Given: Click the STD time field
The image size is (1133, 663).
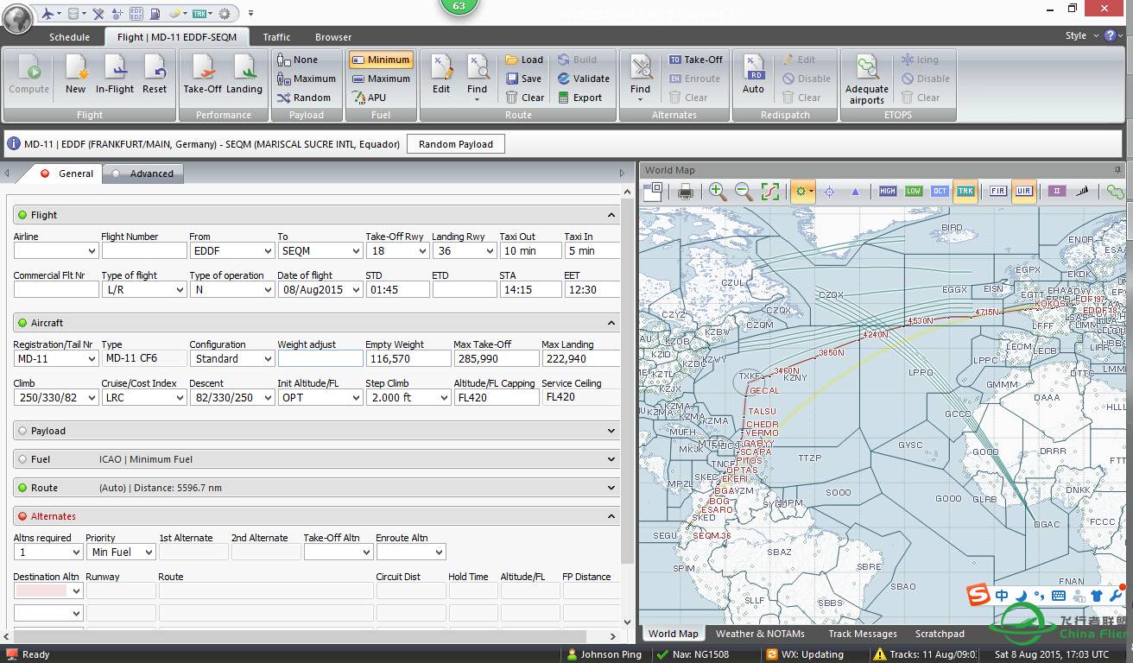Looking at the screenshot, I should coord(397,290).
